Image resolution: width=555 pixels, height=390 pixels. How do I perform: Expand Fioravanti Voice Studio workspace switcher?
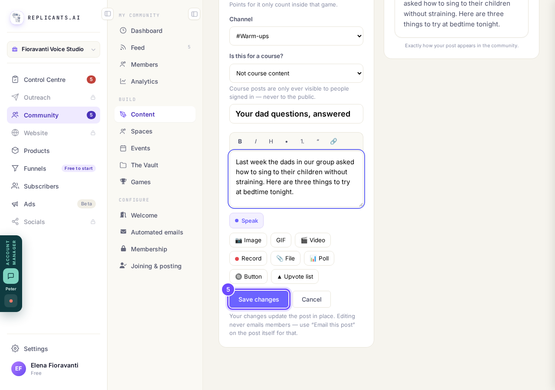[53, 49]
